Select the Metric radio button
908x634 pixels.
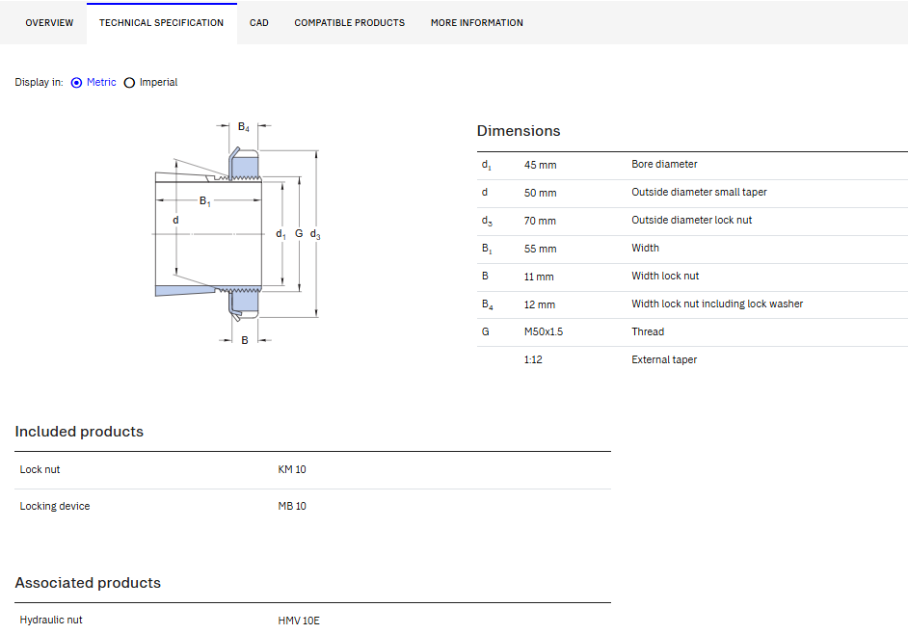(76, 83)
